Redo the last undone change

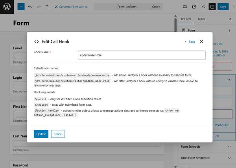[39, 7]
